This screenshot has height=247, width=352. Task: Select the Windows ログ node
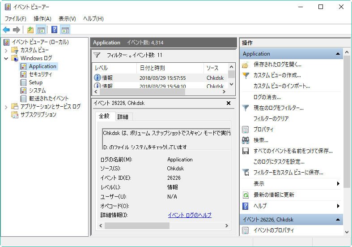click(x=36, y=58)
